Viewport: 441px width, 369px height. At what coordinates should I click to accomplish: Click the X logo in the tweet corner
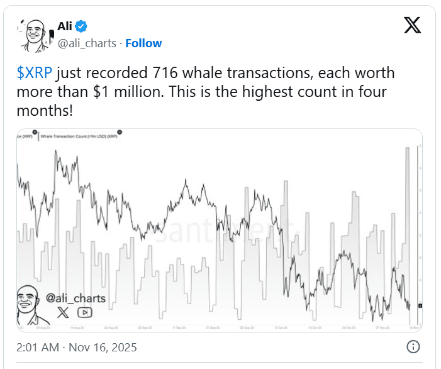412,25
